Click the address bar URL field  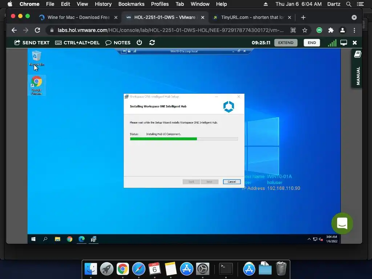171,30
